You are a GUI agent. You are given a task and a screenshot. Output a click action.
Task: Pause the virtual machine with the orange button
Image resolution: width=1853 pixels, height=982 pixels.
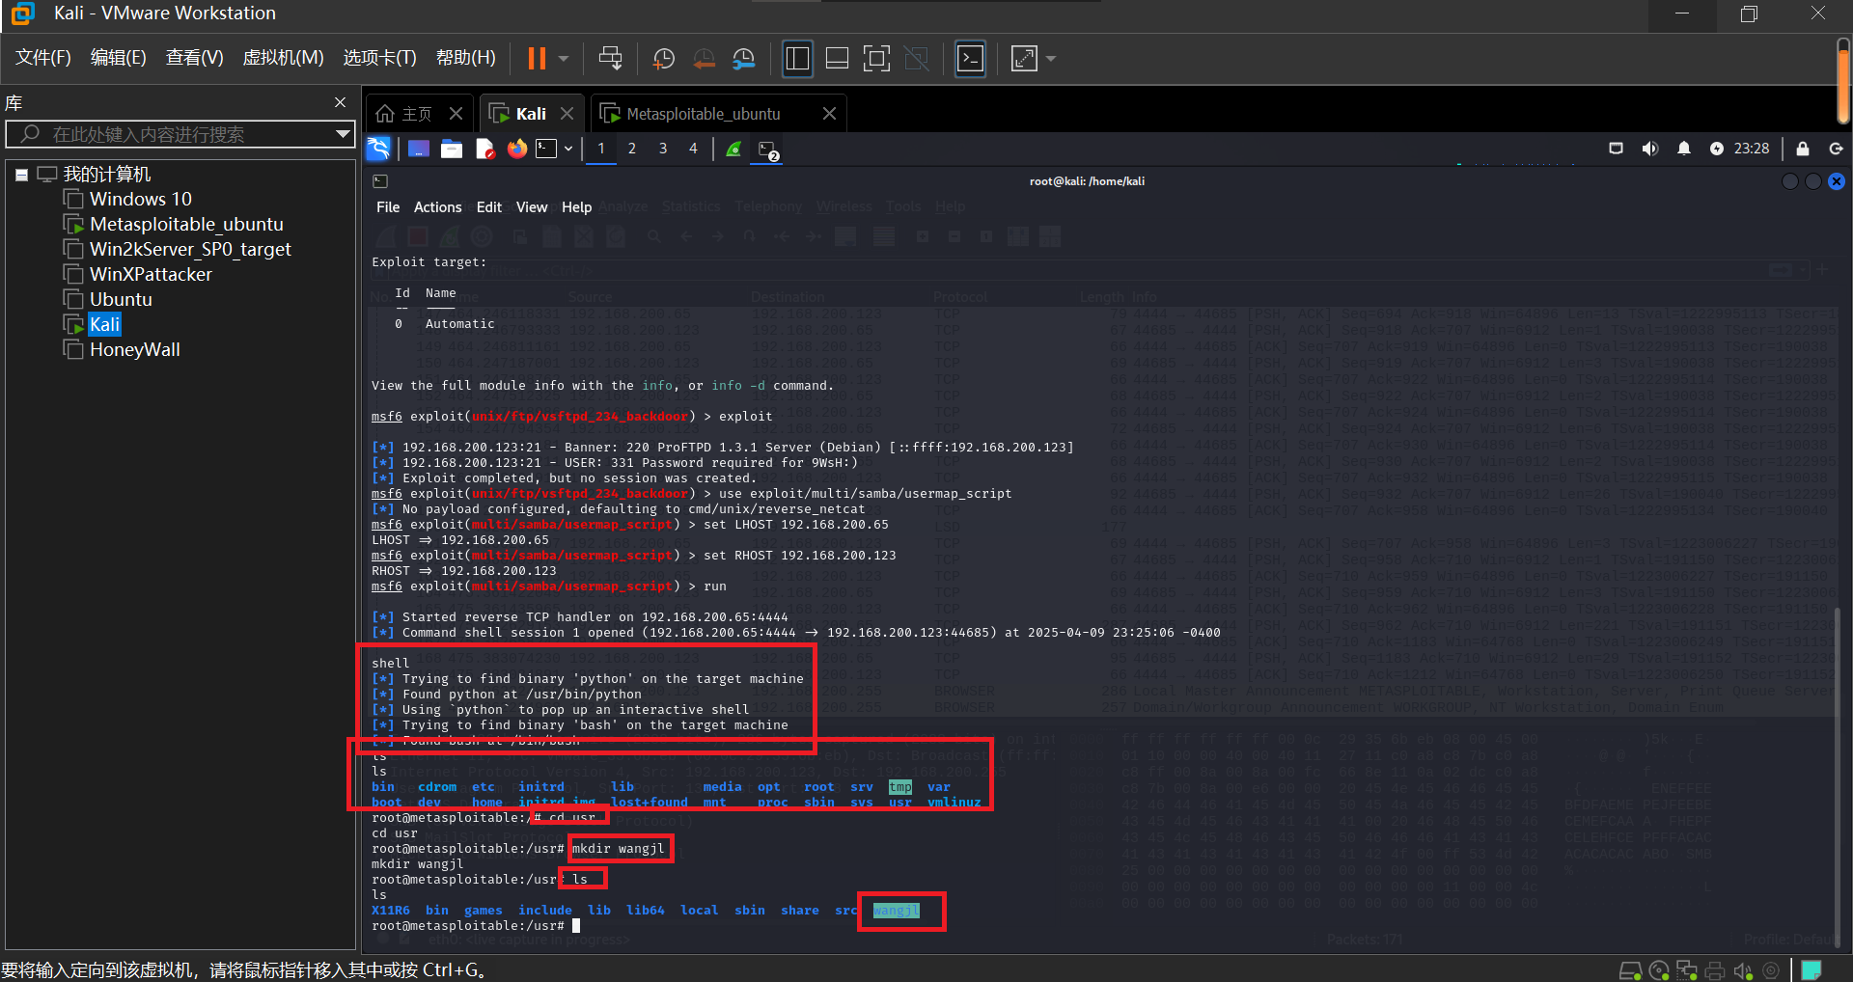(x=537, y=59)
